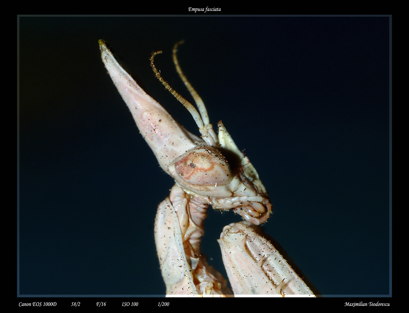
Task: Click the 'ISO 100' setting text
Action: point(130,304)
